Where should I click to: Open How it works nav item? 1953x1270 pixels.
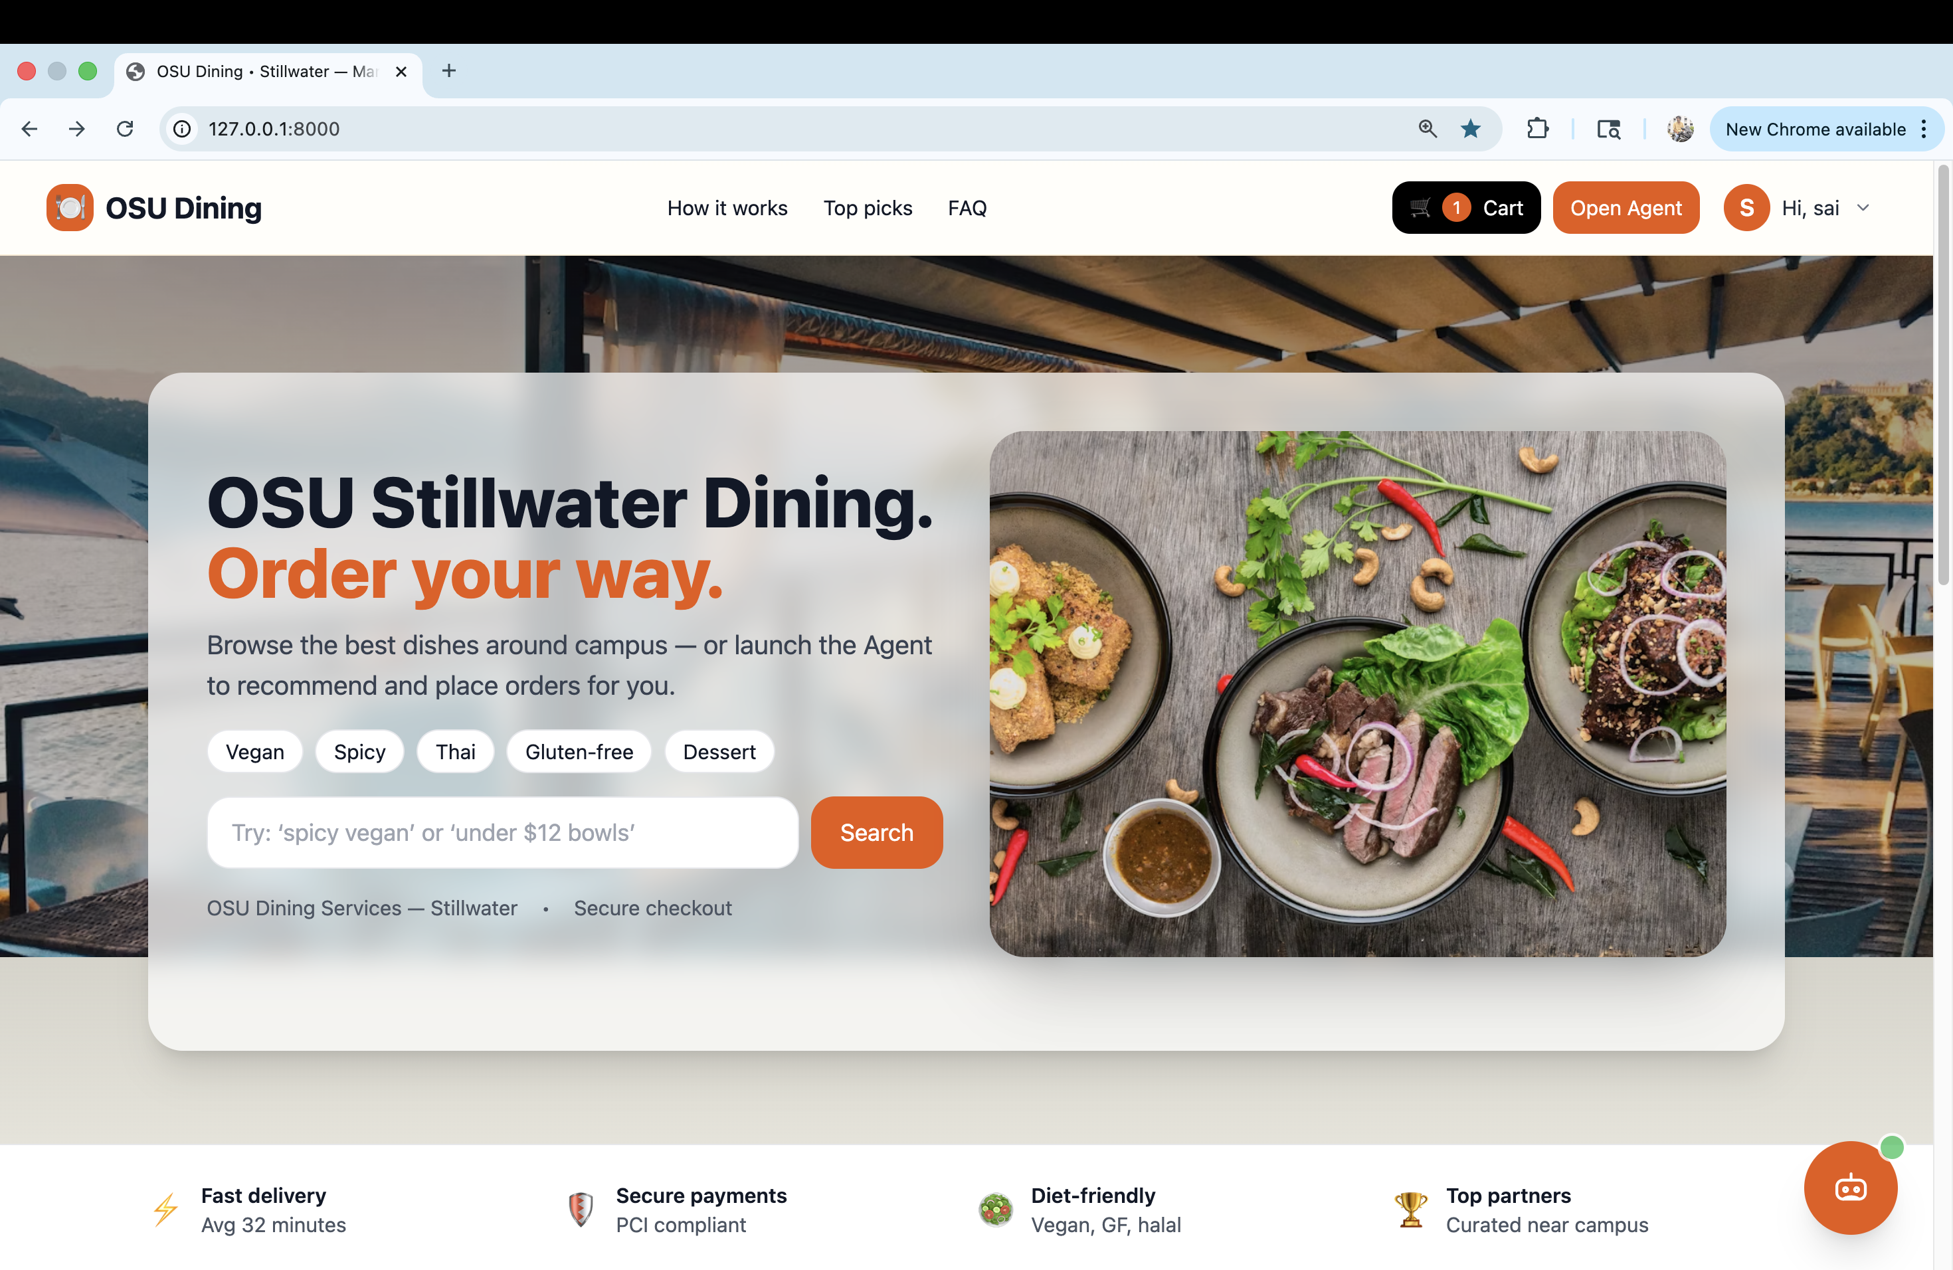tap(727, 207)
